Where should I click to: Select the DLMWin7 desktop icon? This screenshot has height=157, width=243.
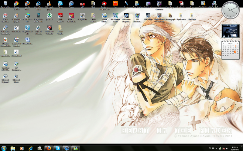click(203, 5)
